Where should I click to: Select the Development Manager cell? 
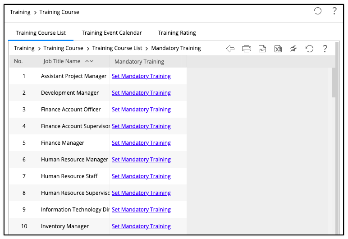tap(74, 92)
